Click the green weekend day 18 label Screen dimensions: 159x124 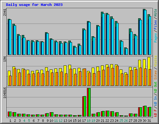(89, 121)
